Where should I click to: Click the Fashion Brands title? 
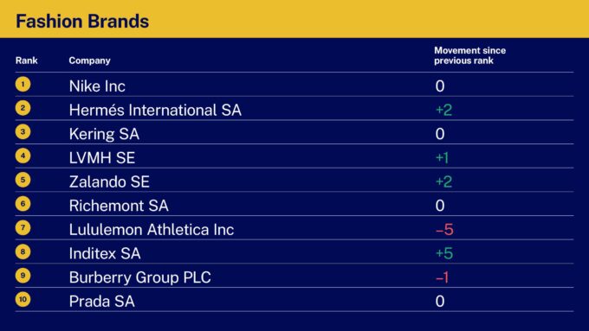[82, 21]
